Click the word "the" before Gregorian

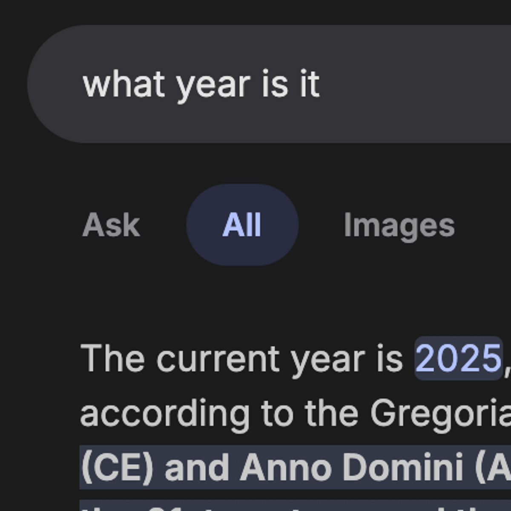(332, 413)
